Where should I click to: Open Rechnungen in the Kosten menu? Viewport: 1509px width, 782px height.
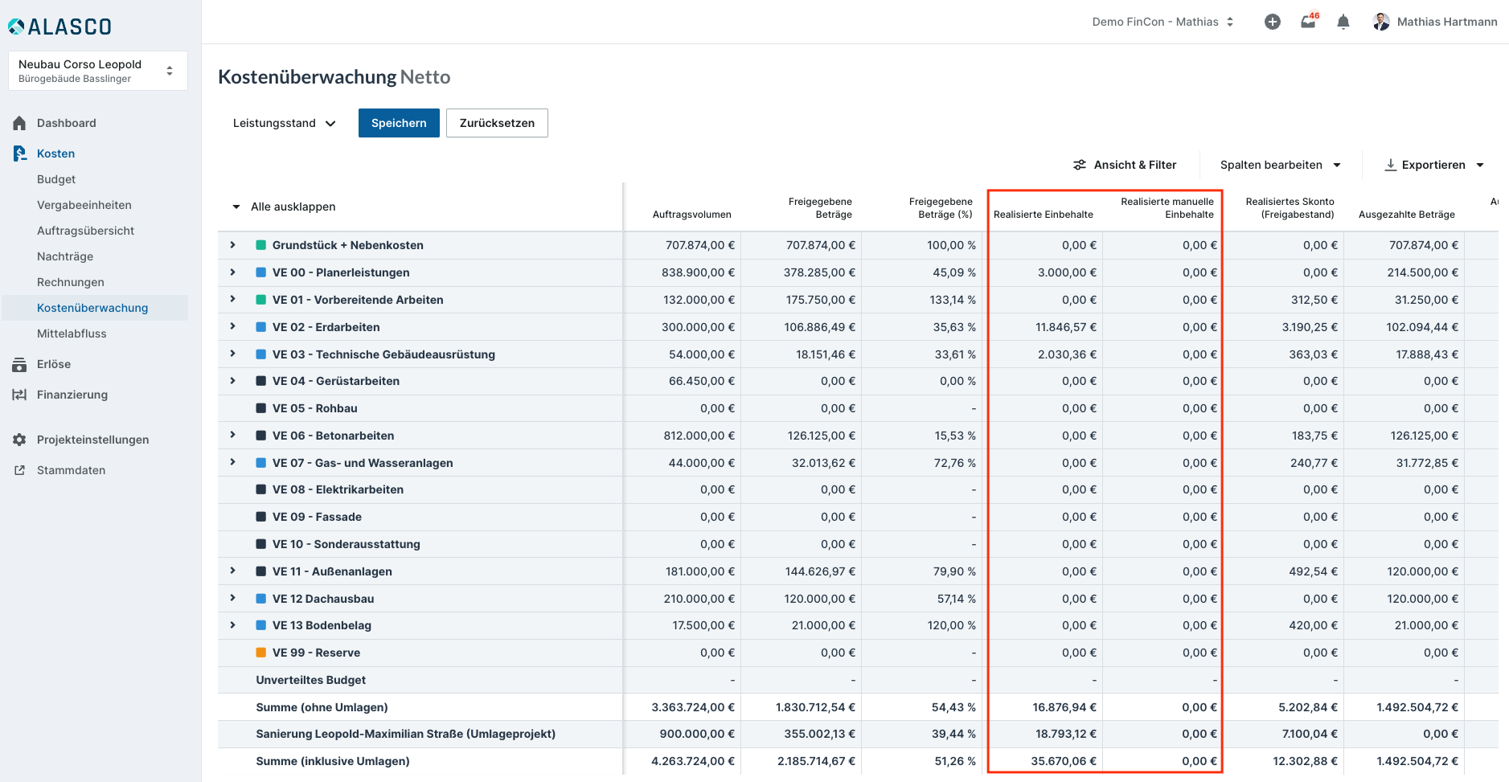[71, 282]
